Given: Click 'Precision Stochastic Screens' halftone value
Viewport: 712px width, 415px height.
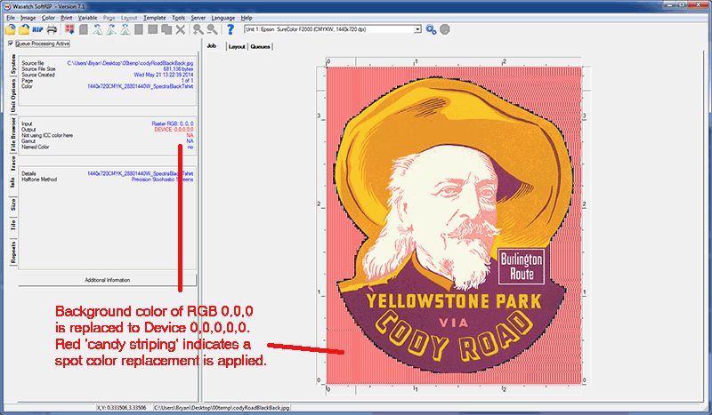Looking at the screenshot, I should pos(163,180).
